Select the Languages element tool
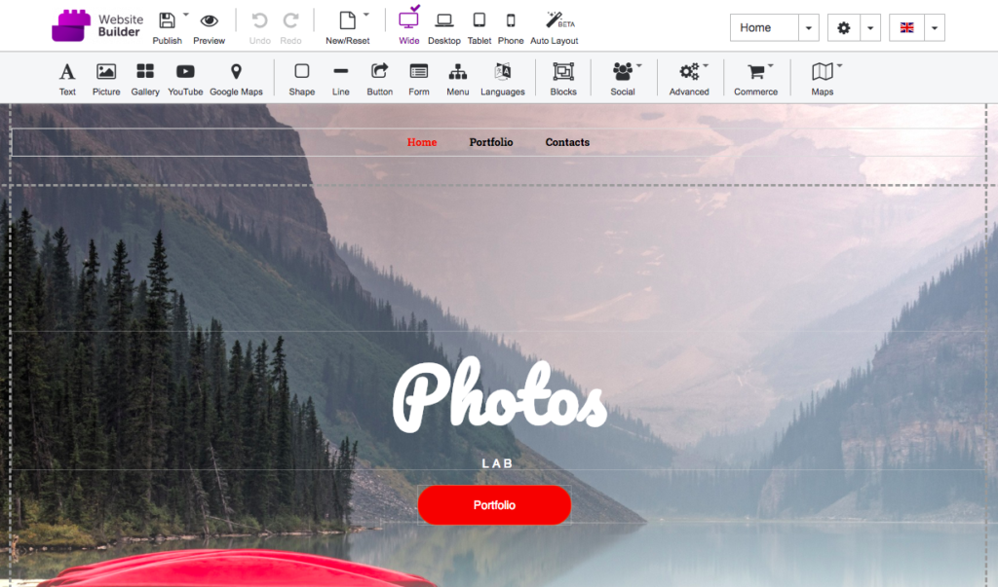Screen dimensions: 998x587 503,79
